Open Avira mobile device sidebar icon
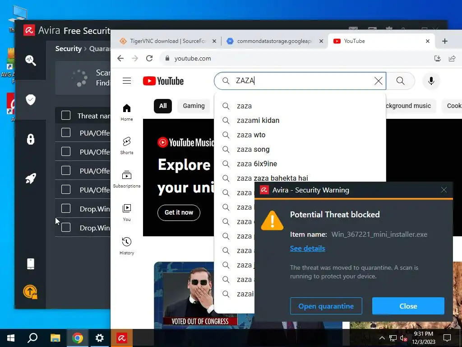The height and width of the screenshot is (347, 462). click(30, 264)
